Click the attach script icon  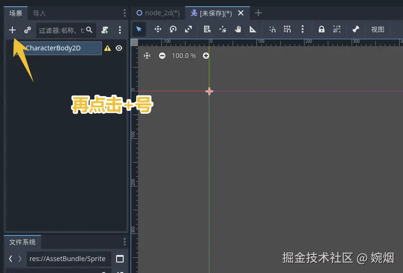105,30
